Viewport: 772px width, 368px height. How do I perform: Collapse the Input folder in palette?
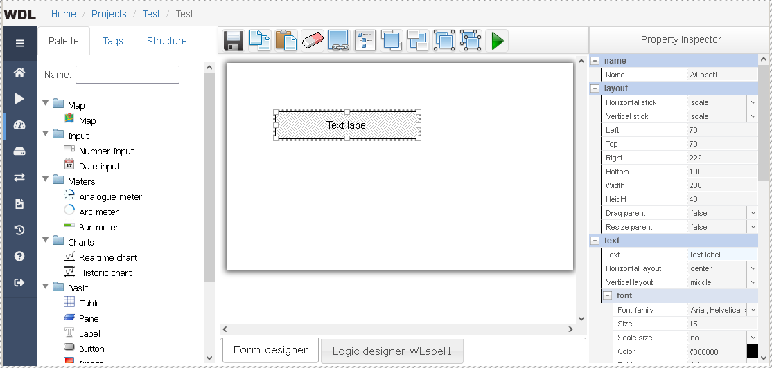pos(46,134)
